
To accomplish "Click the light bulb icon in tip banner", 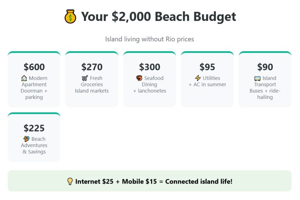I will point(70,182).
